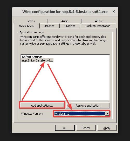Confirm with the OK button
The image size is (130, 141).
(x=65, y=128)
